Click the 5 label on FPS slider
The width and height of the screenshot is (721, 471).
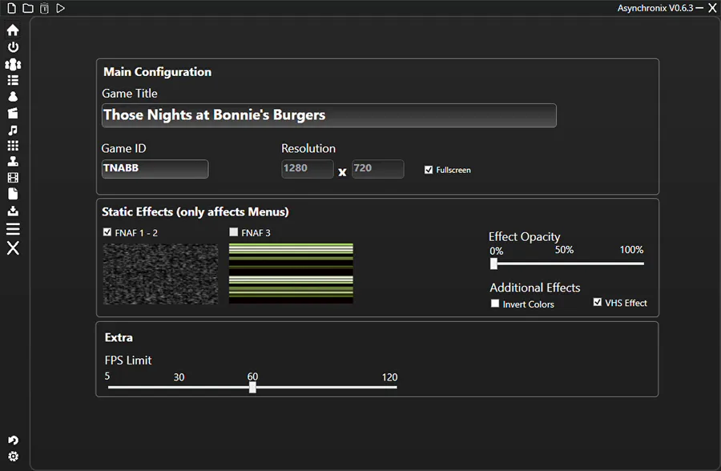pos(107,376)
